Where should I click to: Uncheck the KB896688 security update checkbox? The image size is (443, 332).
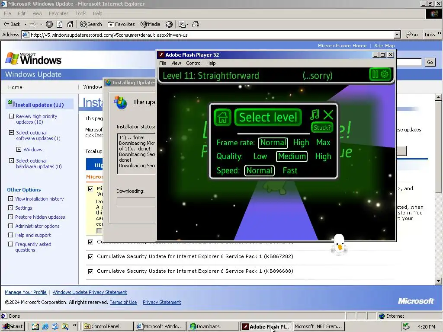pos(90,271)
